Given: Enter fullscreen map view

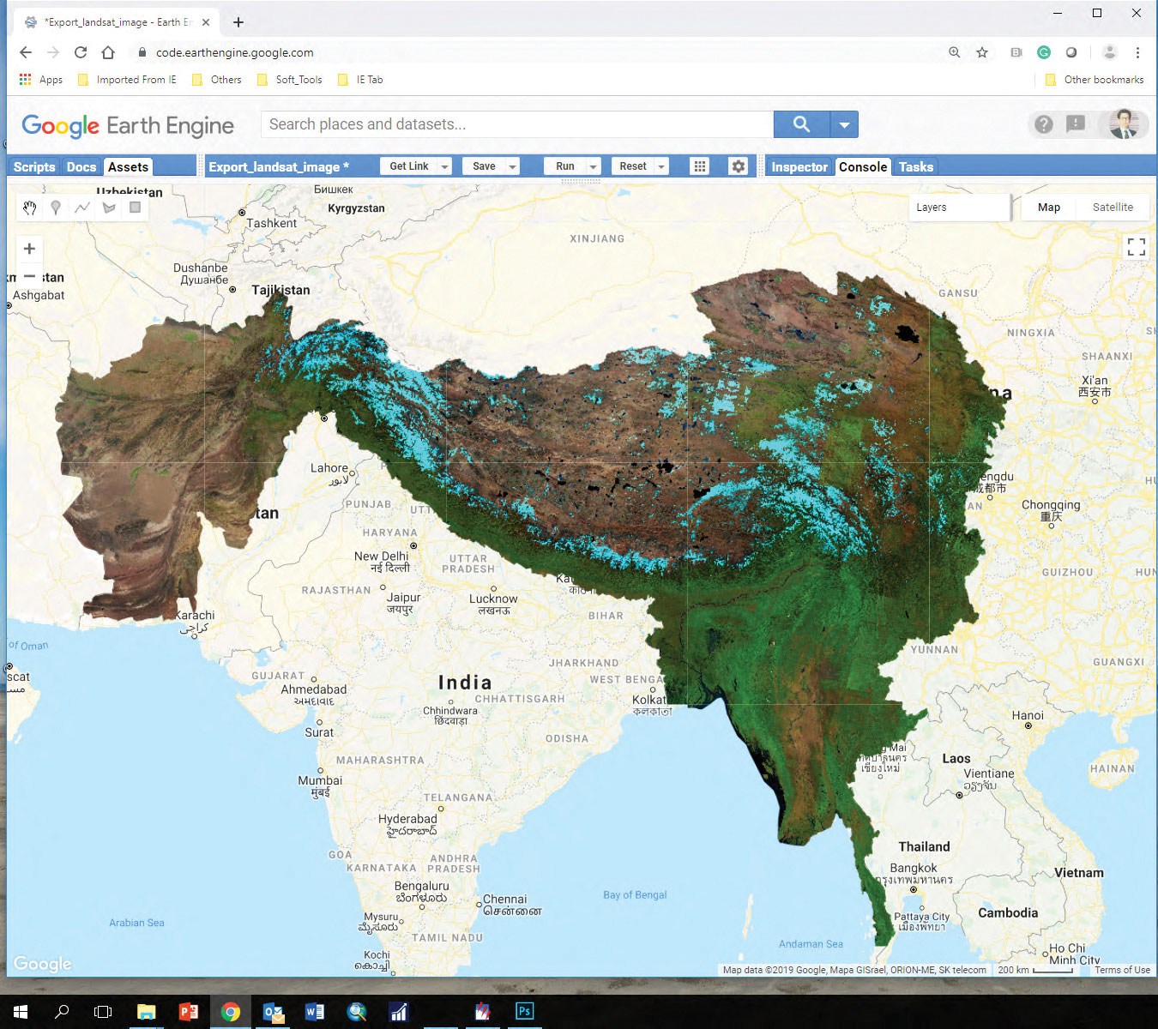Looking at the screenshot, I should pyautogui.click(x=1136, y=247).
